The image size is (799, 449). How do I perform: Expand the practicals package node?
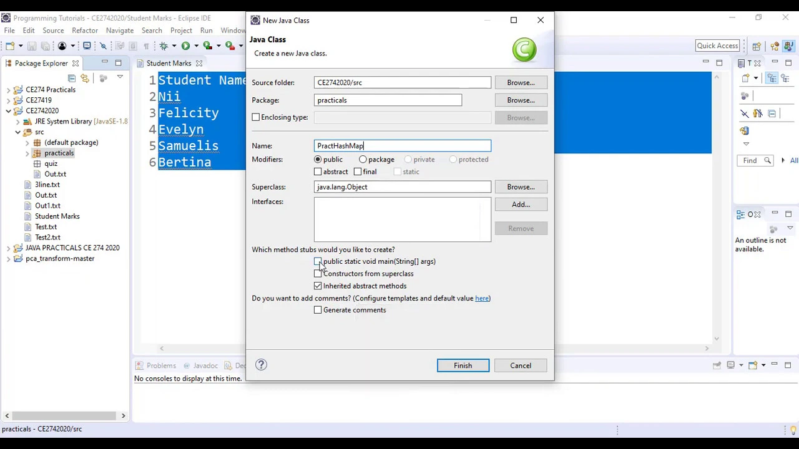tap(27, 153)
